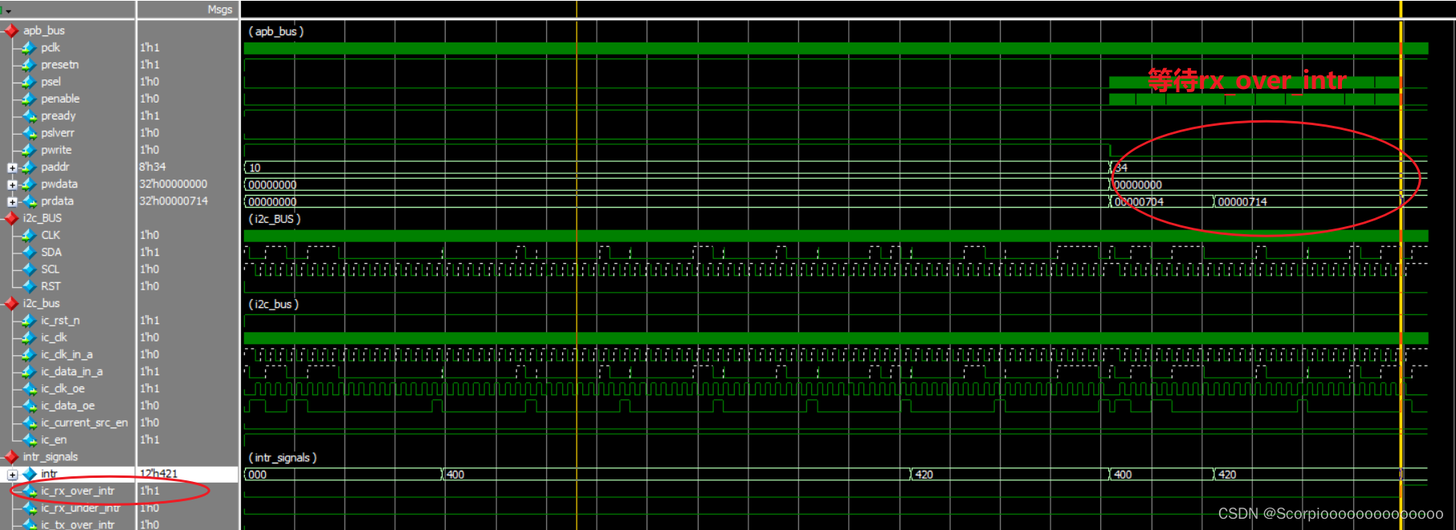Click the Msgs column header
Screen dimensions: 1456x530
click(x=219, y=10)
